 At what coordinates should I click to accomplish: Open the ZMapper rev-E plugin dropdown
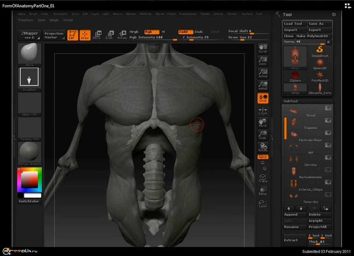click(29, 35)
